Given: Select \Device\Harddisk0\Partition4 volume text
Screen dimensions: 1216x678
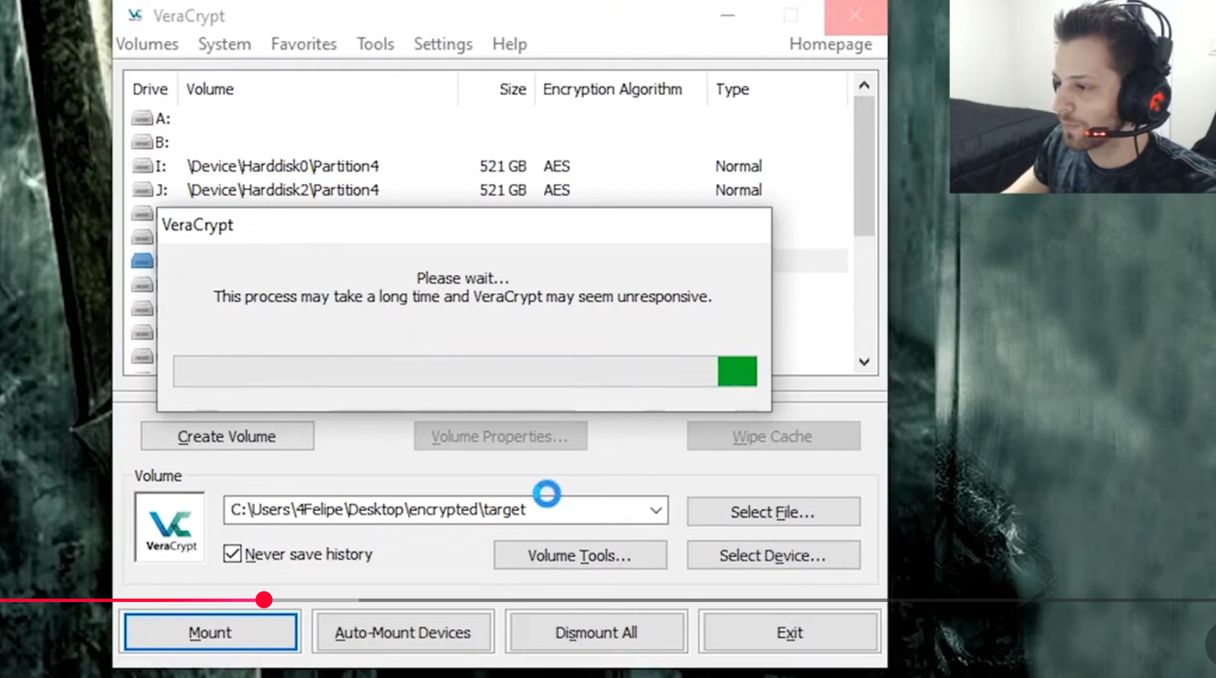Looking at the screenshot, I should [283, 166].
